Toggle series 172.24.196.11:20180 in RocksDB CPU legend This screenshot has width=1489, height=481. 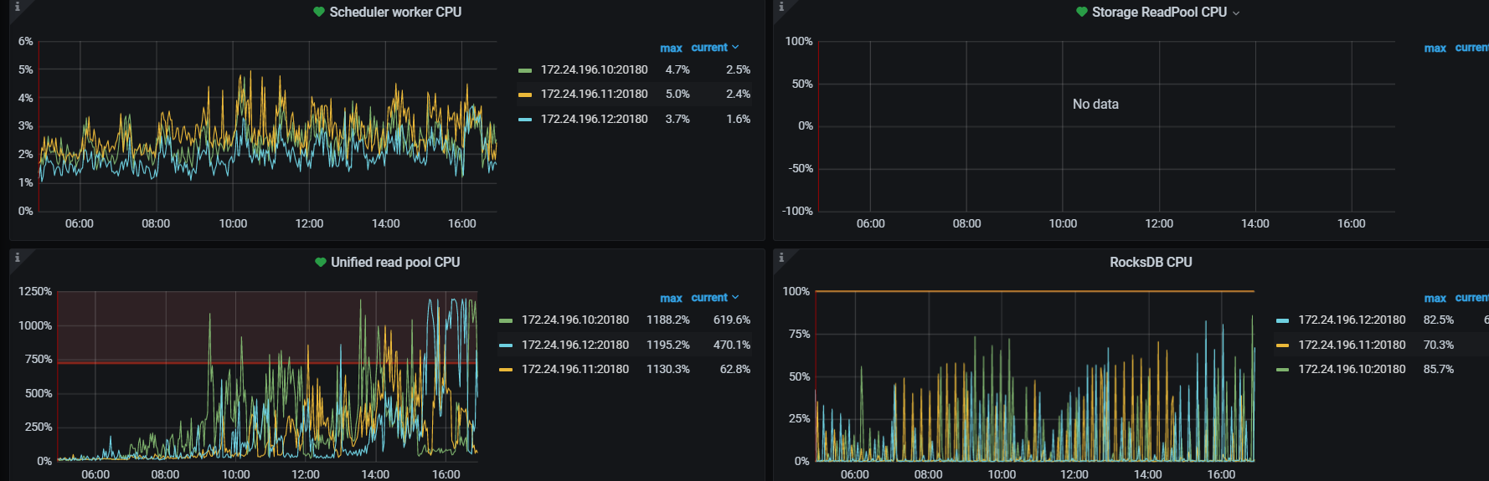tap(1351, 345)
